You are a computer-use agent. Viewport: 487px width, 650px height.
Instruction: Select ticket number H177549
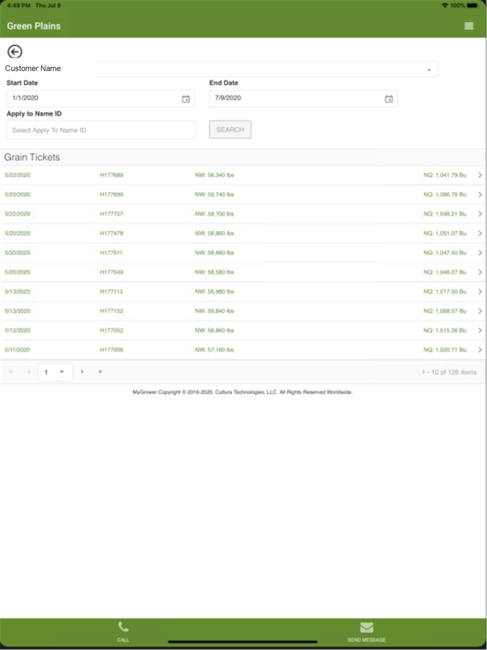point(111,272)
